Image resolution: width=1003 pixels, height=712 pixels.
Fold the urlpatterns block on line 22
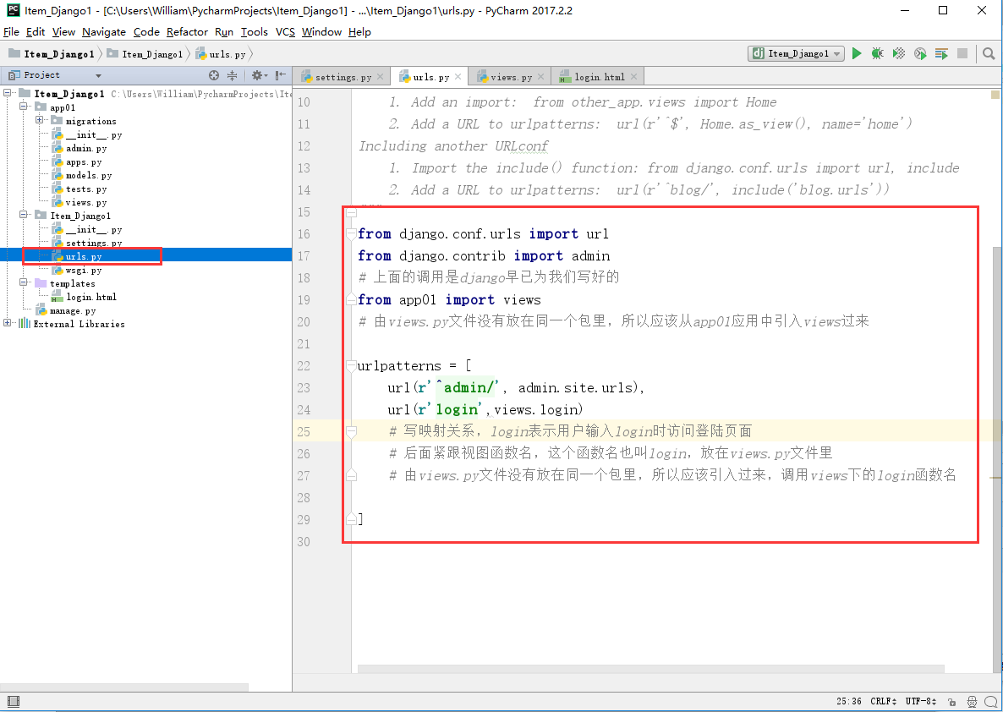coord(351,366)
